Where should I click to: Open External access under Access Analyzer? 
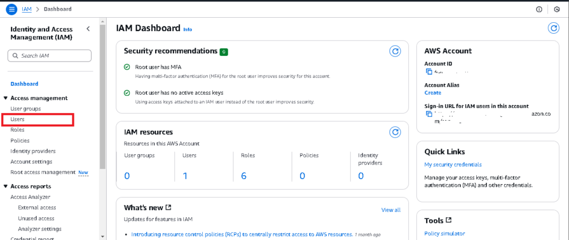coord(37,207)
